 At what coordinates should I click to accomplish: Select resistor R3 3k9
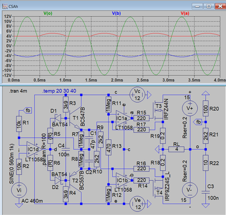pyautogui.click(x=66, y=104)
